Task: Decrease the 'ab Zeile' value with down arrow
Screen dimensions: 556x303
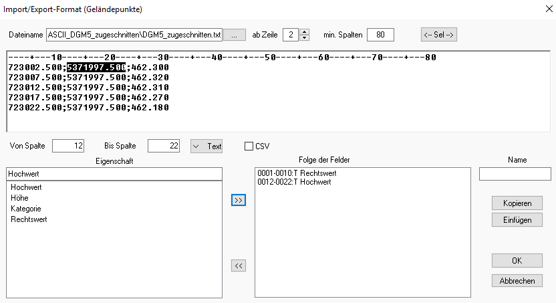Action: coord(305,37)
